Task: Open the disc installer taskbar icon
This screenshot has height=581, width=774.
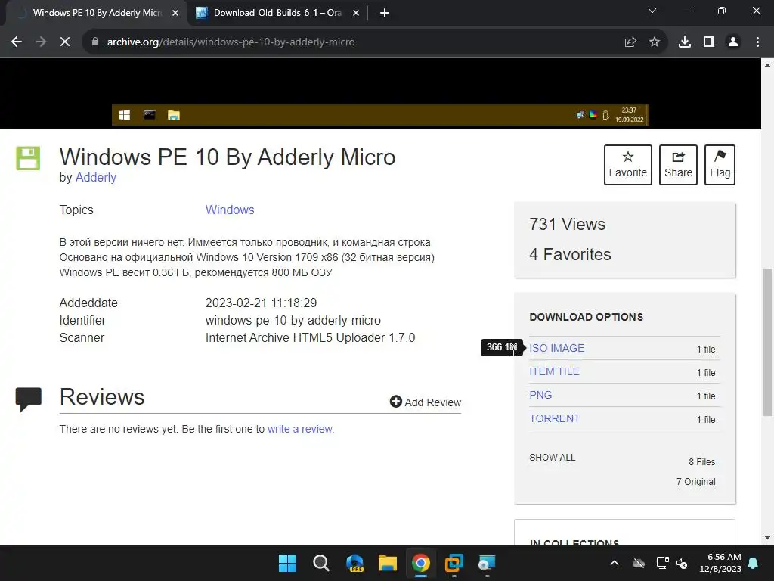Action: point(488,563)
